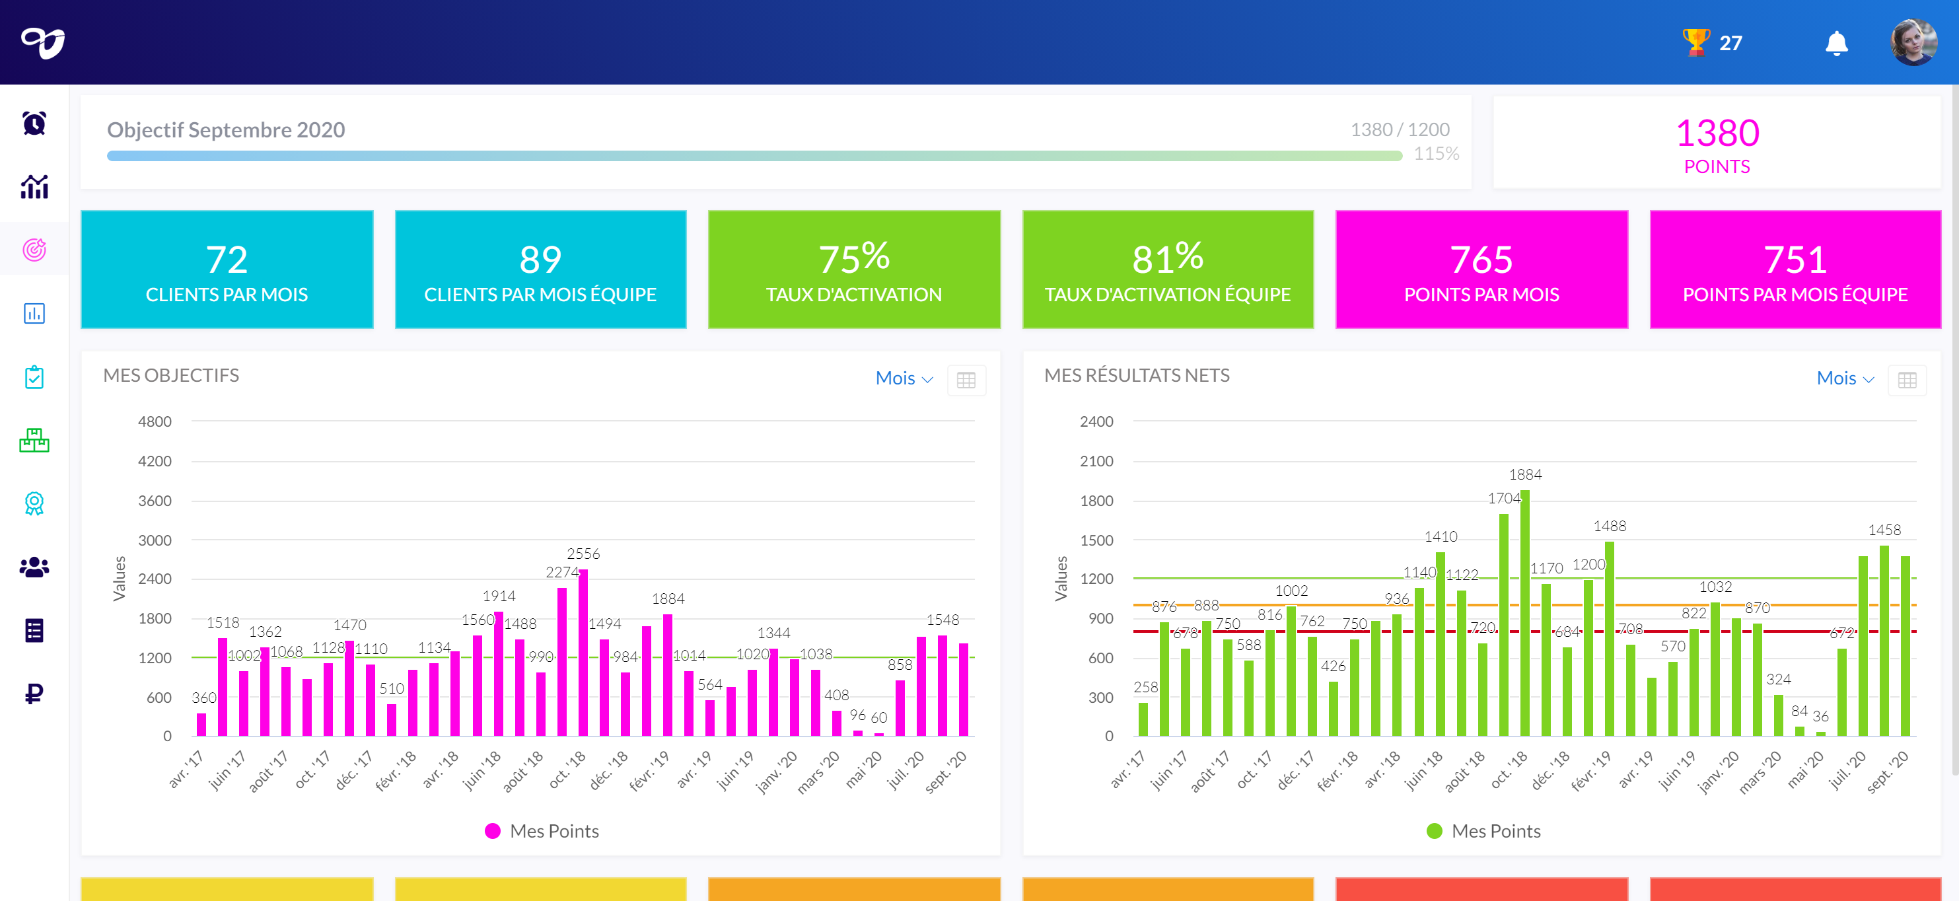Screen dimensions: 1959x901
Task: Open the 75% Taux d'activation card
Action: point(854,269)
